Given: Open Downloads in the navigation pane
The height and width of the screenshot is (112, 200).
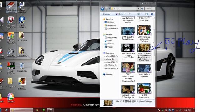Looking at the screenshot, I should click(x=110, y=26).
